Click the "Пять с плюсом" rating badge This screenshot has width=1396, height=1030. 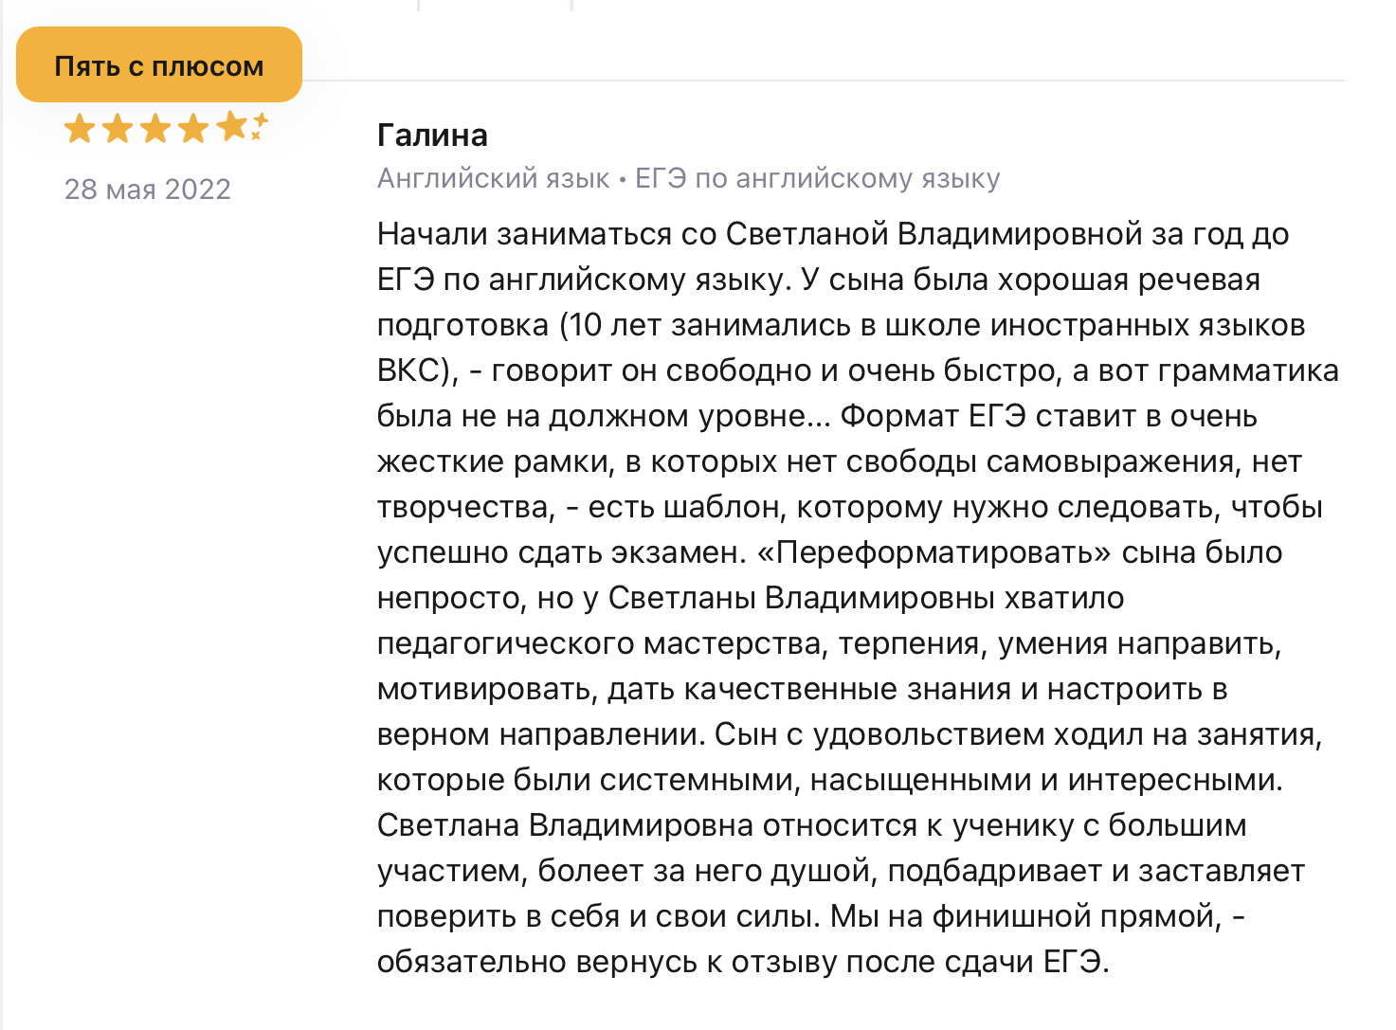point(159,65)
